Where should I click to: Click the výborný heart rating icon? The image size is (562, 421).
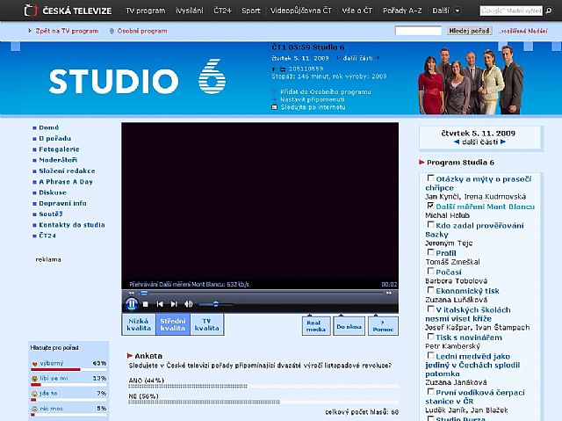pos(35,364)
